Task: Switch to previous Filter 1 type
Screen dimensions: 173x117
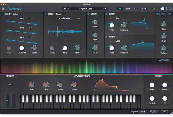Action: point(111,18)
